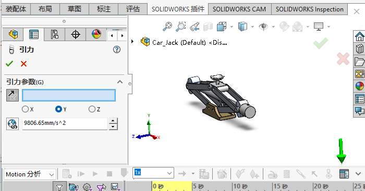Select the Z axis radio button
Screen dimensions: 365x191
coord(92,109)
